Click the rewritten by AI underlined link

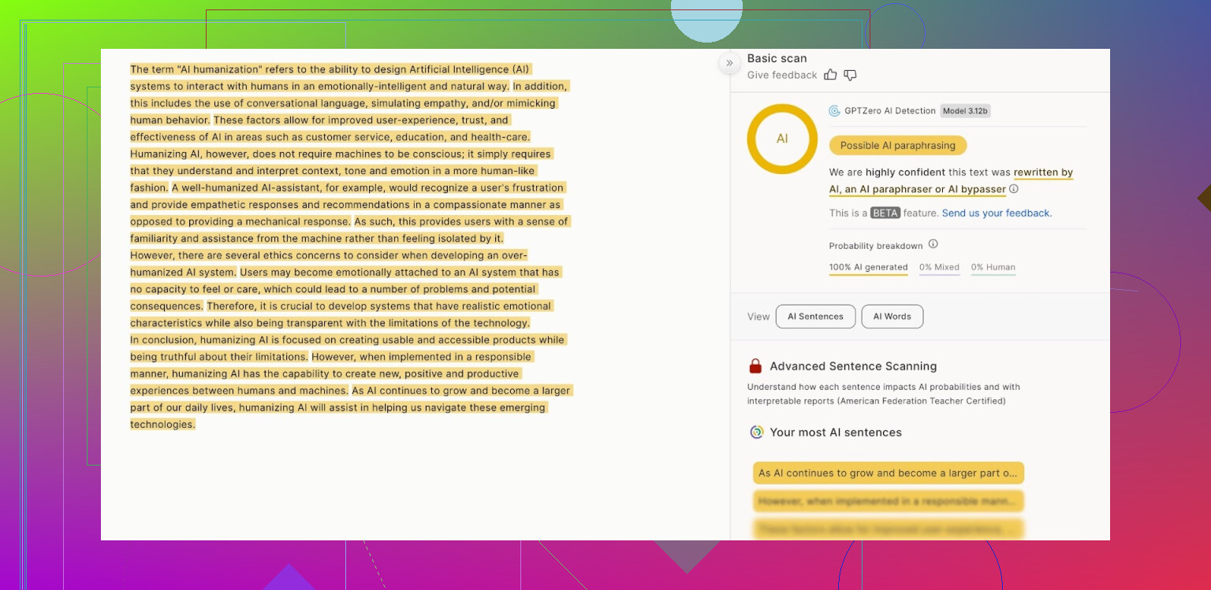1042,173
